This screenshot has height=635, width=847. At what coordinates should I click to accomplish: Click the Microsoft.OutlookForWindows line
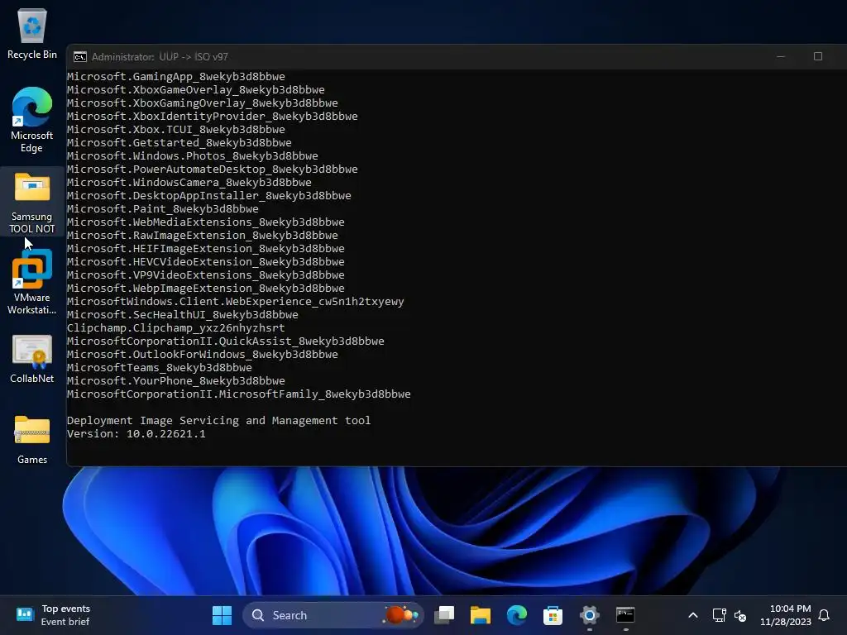click(203, 354)
